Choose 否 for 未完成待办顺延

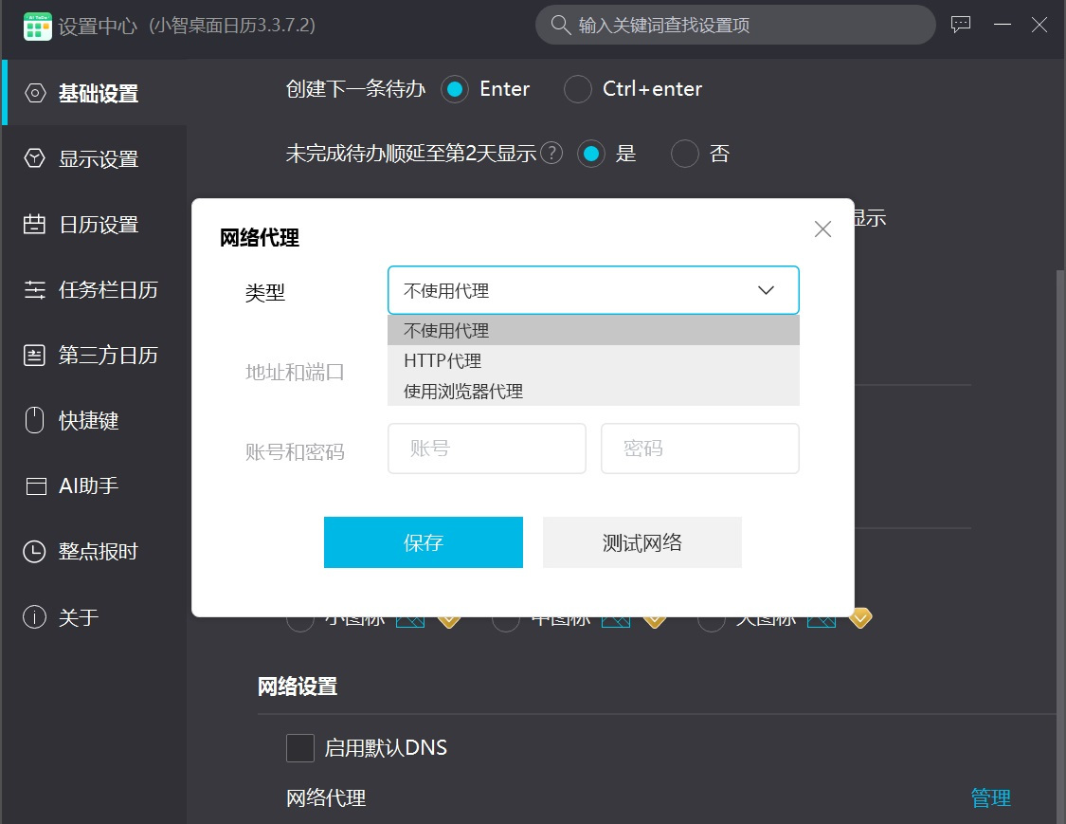(684, 154)
